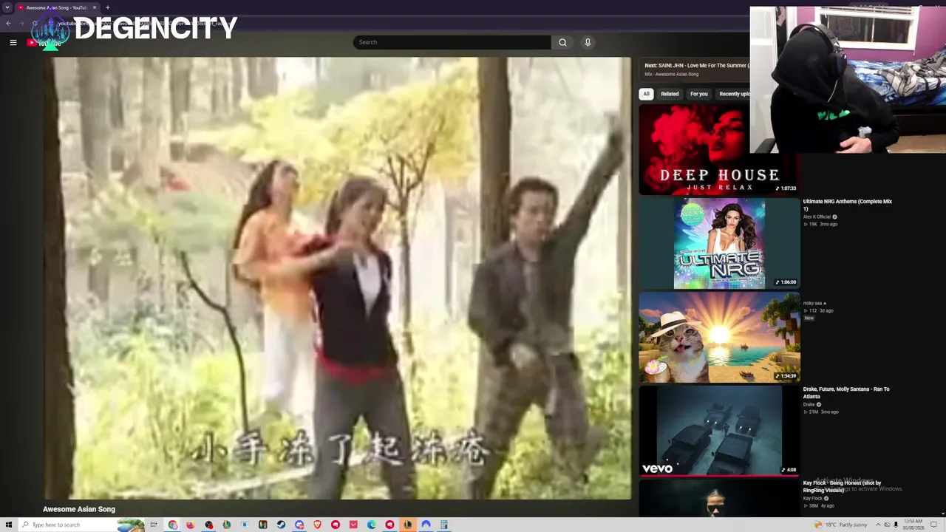
Task: Click the microphone icon in system tray
Action: point(896,525)
